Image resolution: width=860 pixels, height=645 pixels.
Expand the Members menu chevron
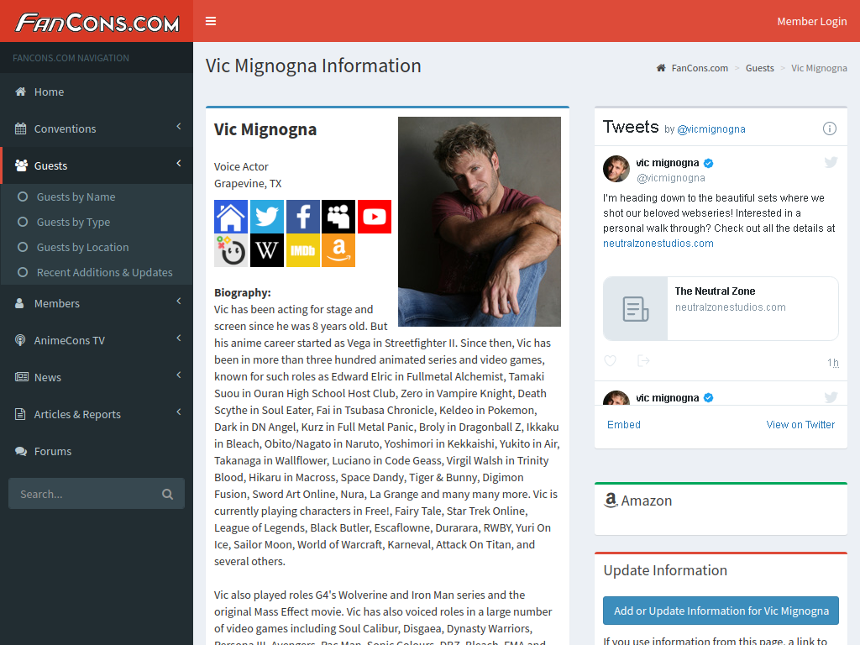tap(179, 302)
